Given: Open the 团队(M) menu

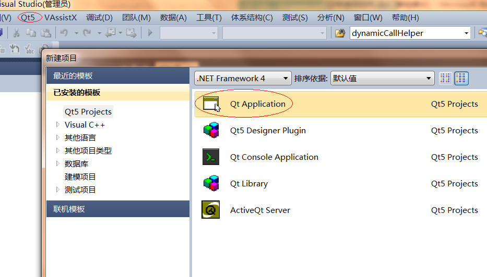Looking at the screenshot, I should (x=136, y=18).
